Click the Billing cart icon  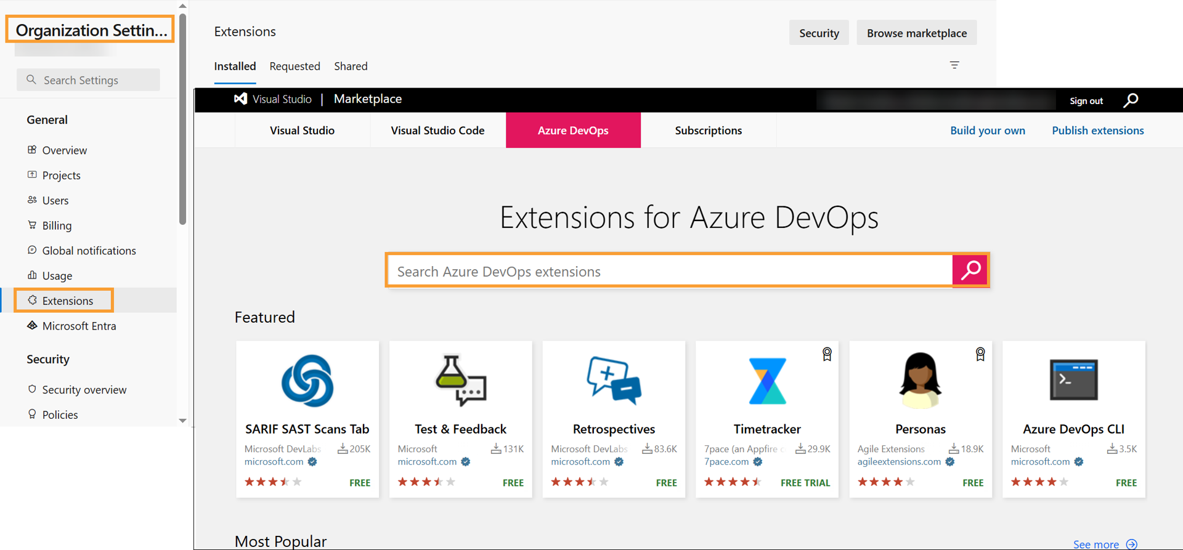pyautogui.click(x=32, y=225)
